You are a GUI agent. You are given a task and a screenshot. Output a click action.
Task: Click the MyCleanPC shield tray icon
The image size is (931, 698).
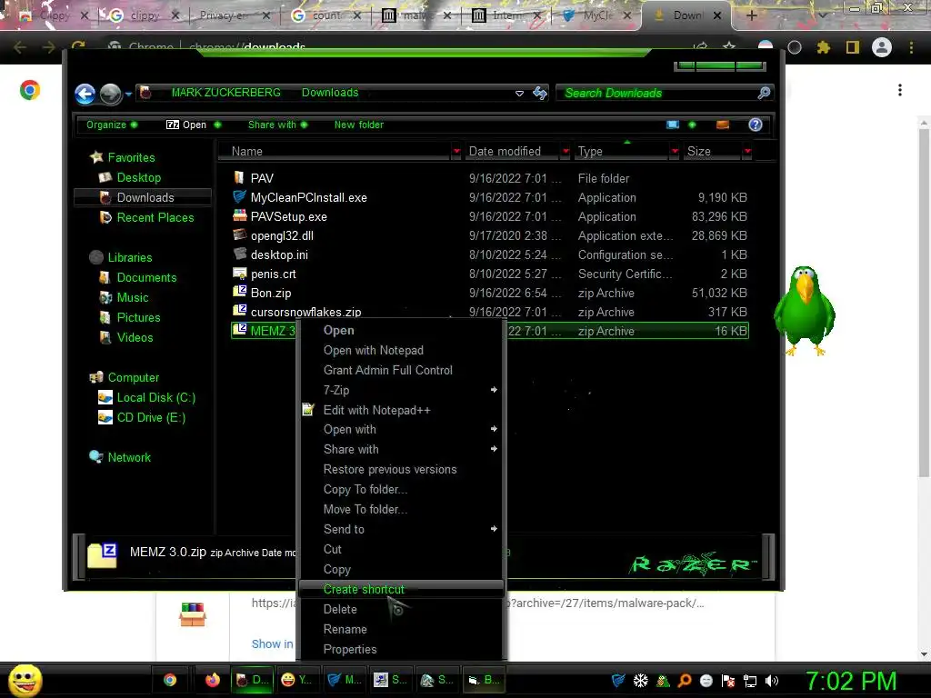pos(618,680)
